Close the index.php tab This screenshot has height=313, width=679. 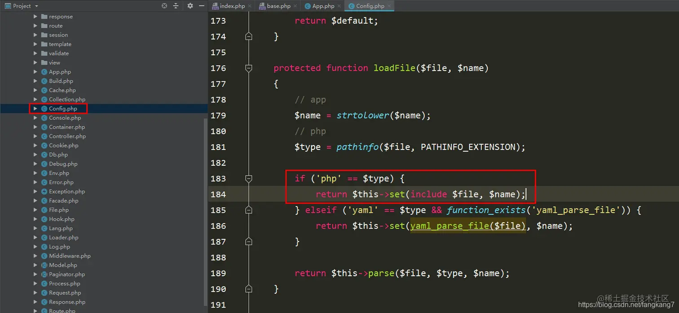250,6
